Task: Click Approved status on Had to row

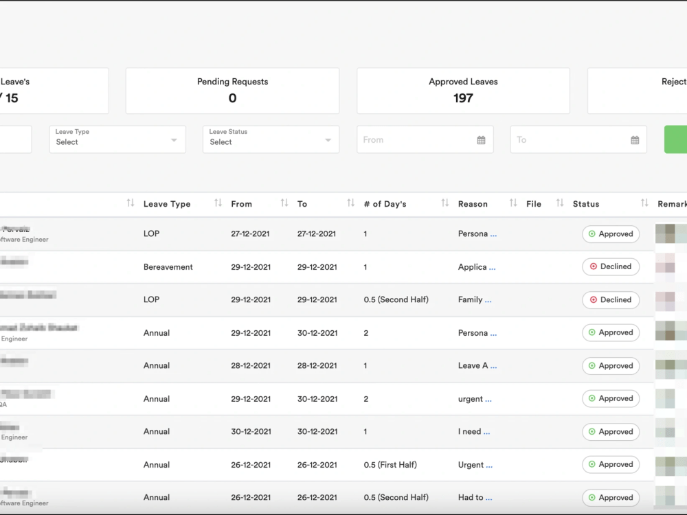Action: 611,497
